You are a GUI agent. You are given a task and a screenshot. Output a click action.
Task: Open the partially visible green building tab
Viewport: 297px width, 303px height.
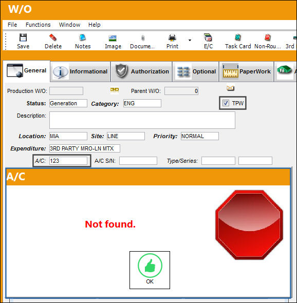click(286, 71)
